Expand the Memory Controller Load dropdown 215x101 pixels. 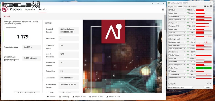(185, 36)
